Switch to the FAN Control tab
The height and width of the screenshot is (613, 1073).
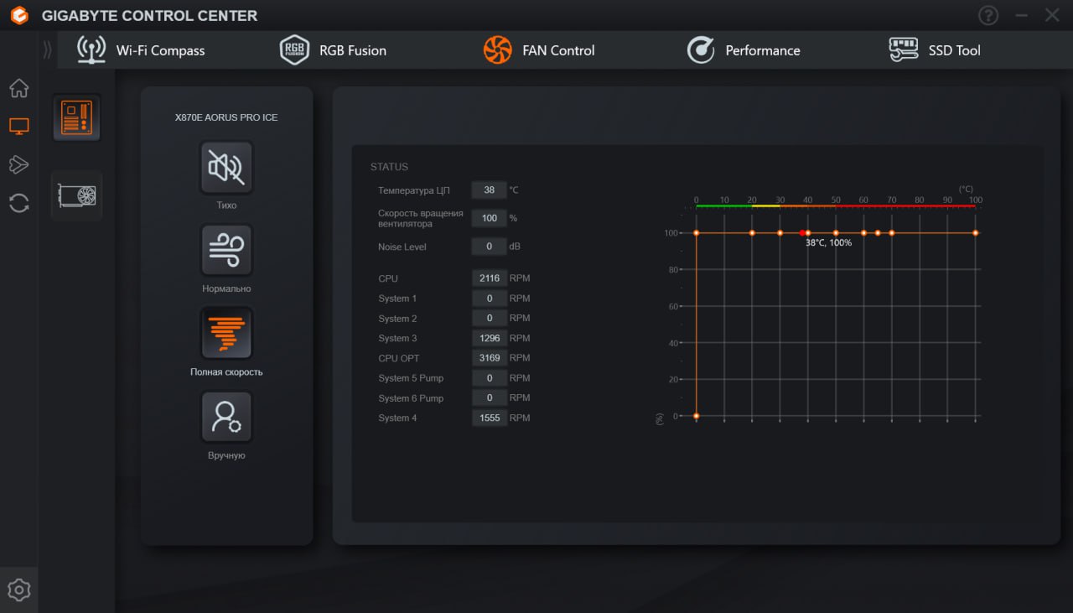(x=539, y=50)
